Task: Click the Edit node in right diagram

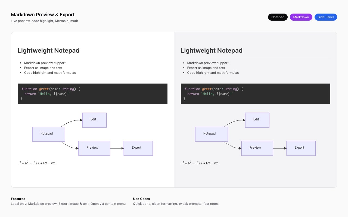Action: click(257, 120)
